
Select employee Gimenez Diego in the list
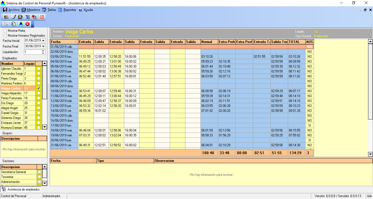click(x=12, y=118)
